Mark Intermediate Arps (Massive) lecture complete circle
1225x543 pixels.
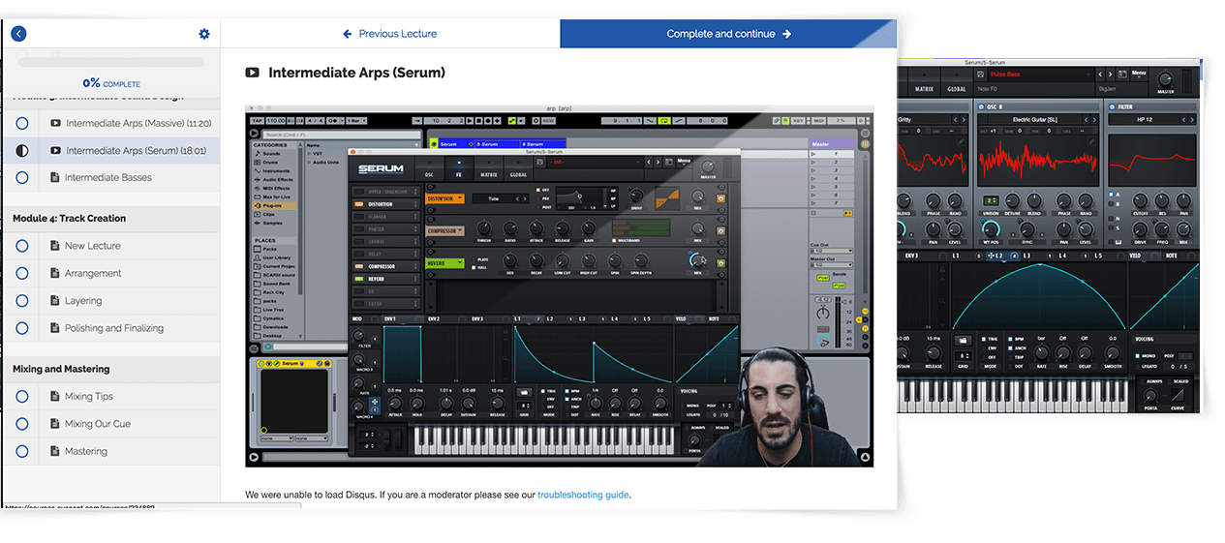[22, 123]
